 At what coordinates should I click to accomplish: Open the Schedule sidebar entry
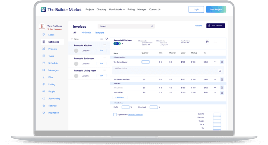[53, 63]
